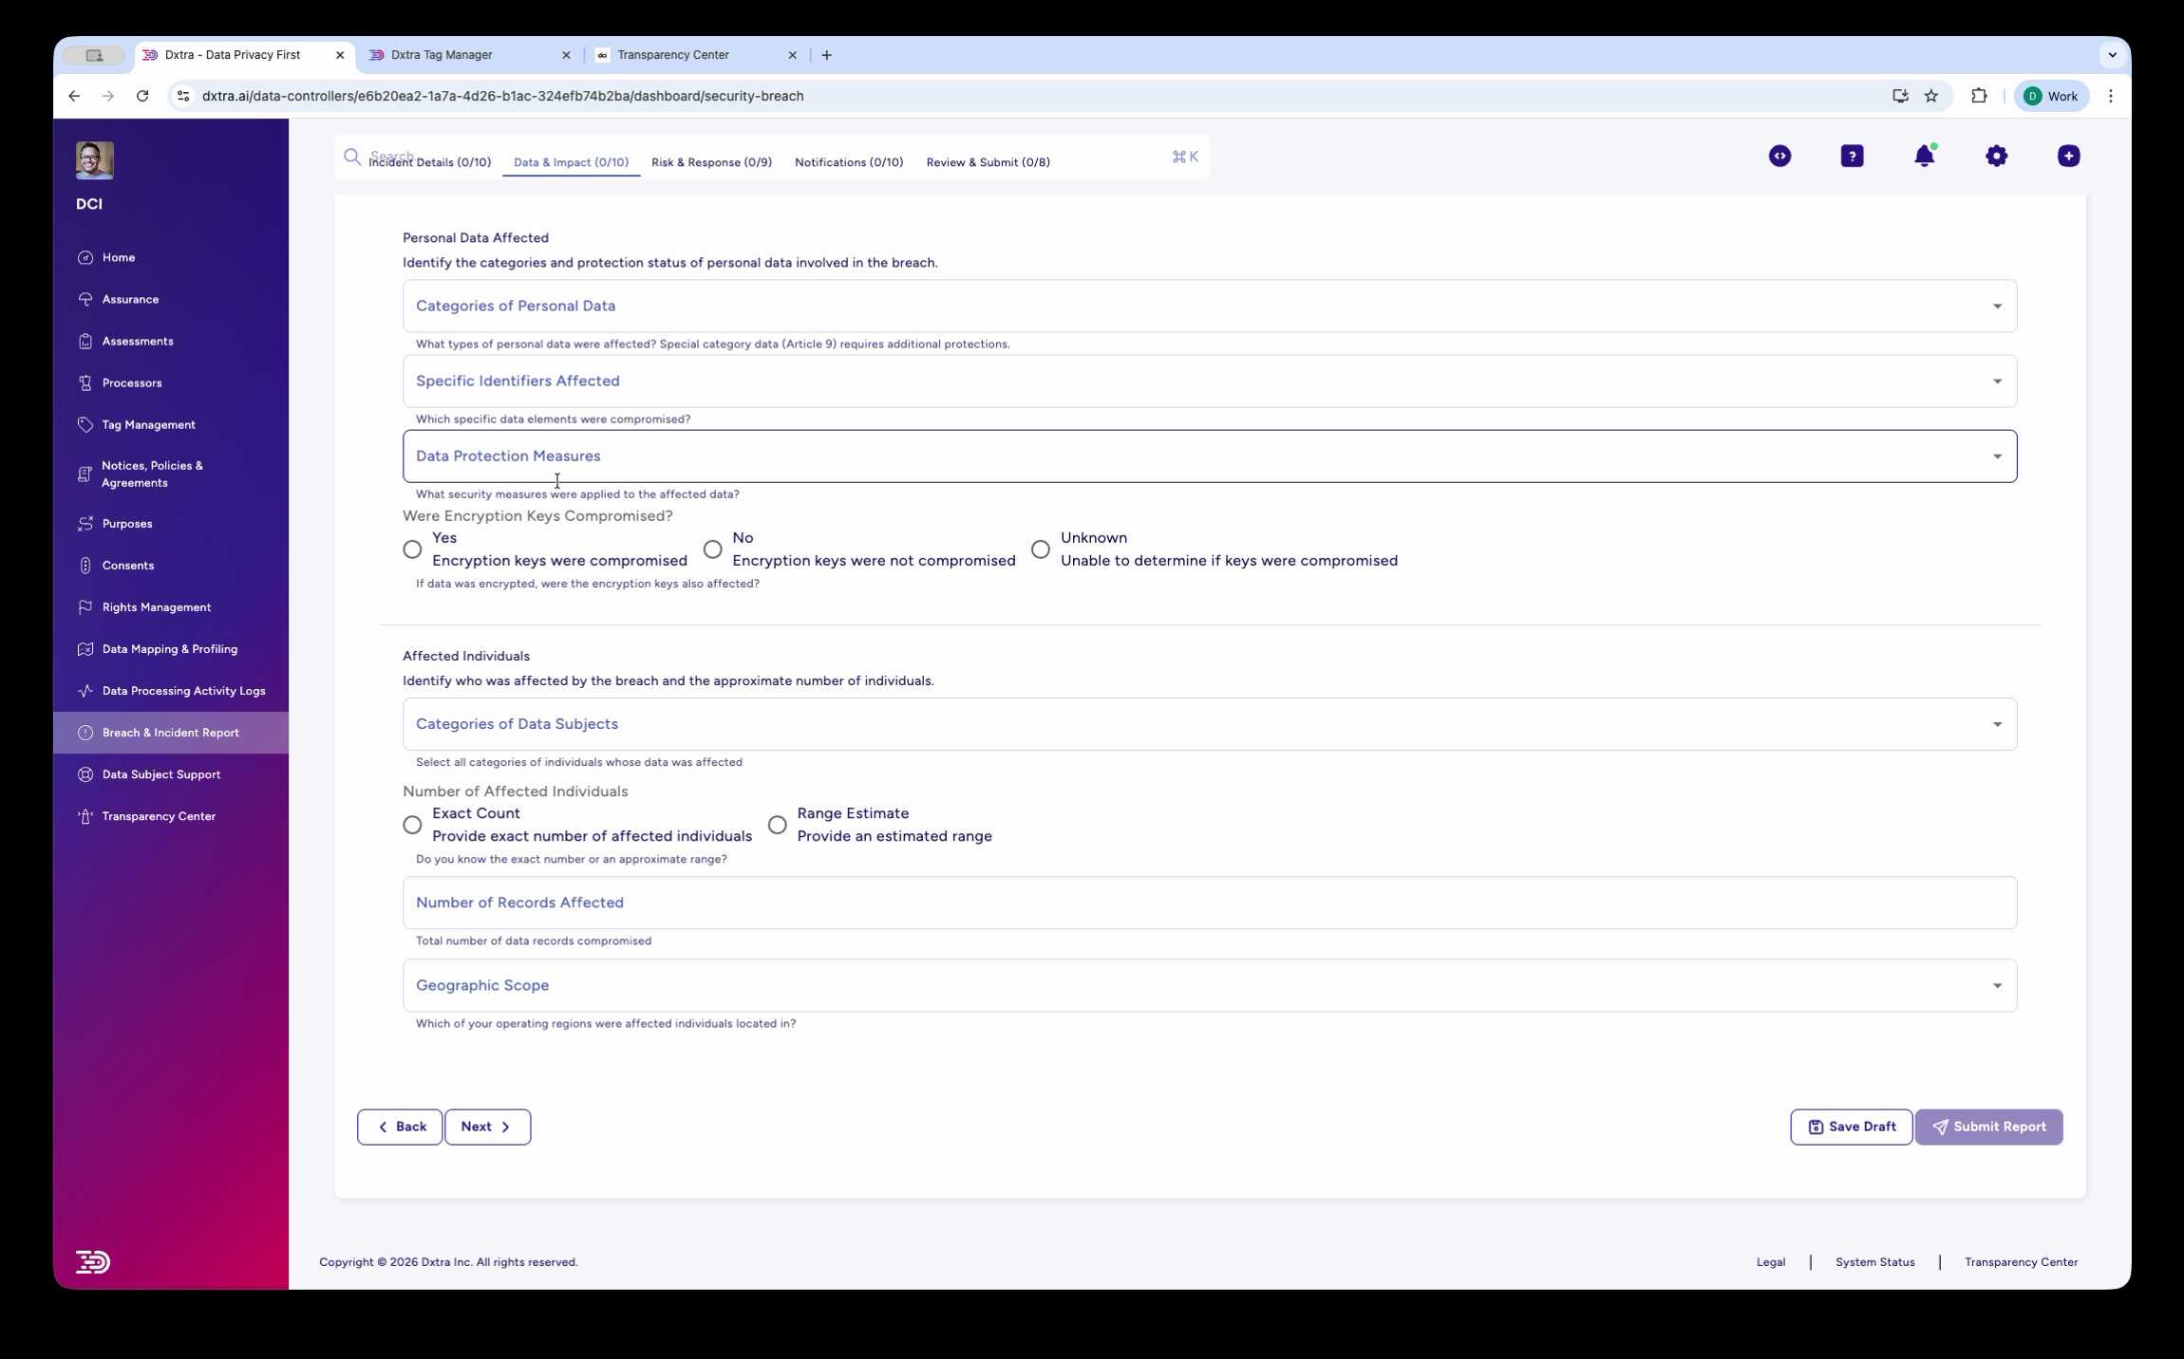This screenshot has height=1359, width=2184.
Task: Enter a value in Number of Records Affected
Action: point(1209,902)
